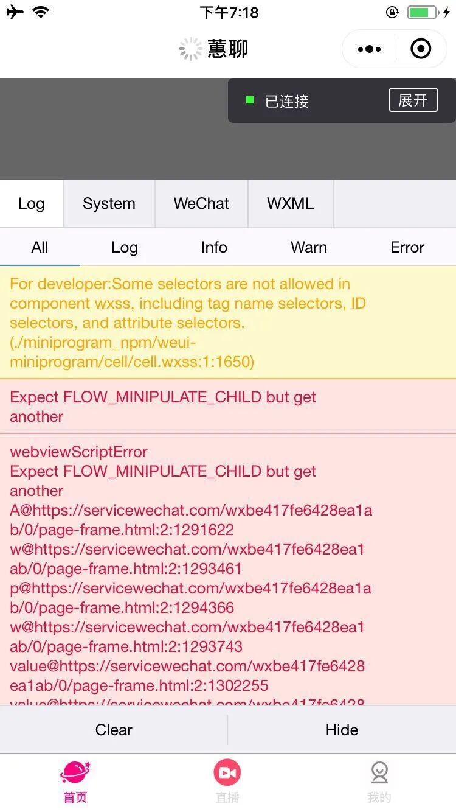Screen dimensions: 456x812
Task: Select the yellow wxss selector warning message
Action: point(188,323)
